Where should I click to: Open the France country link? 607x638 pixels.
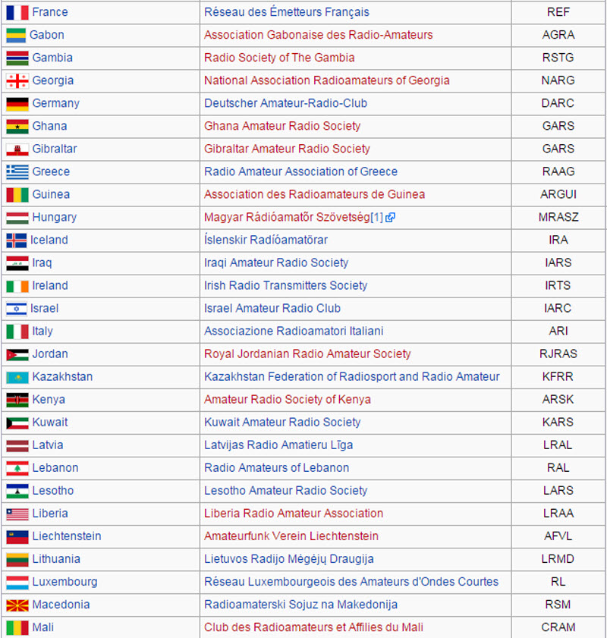click(x=50, y=12)
